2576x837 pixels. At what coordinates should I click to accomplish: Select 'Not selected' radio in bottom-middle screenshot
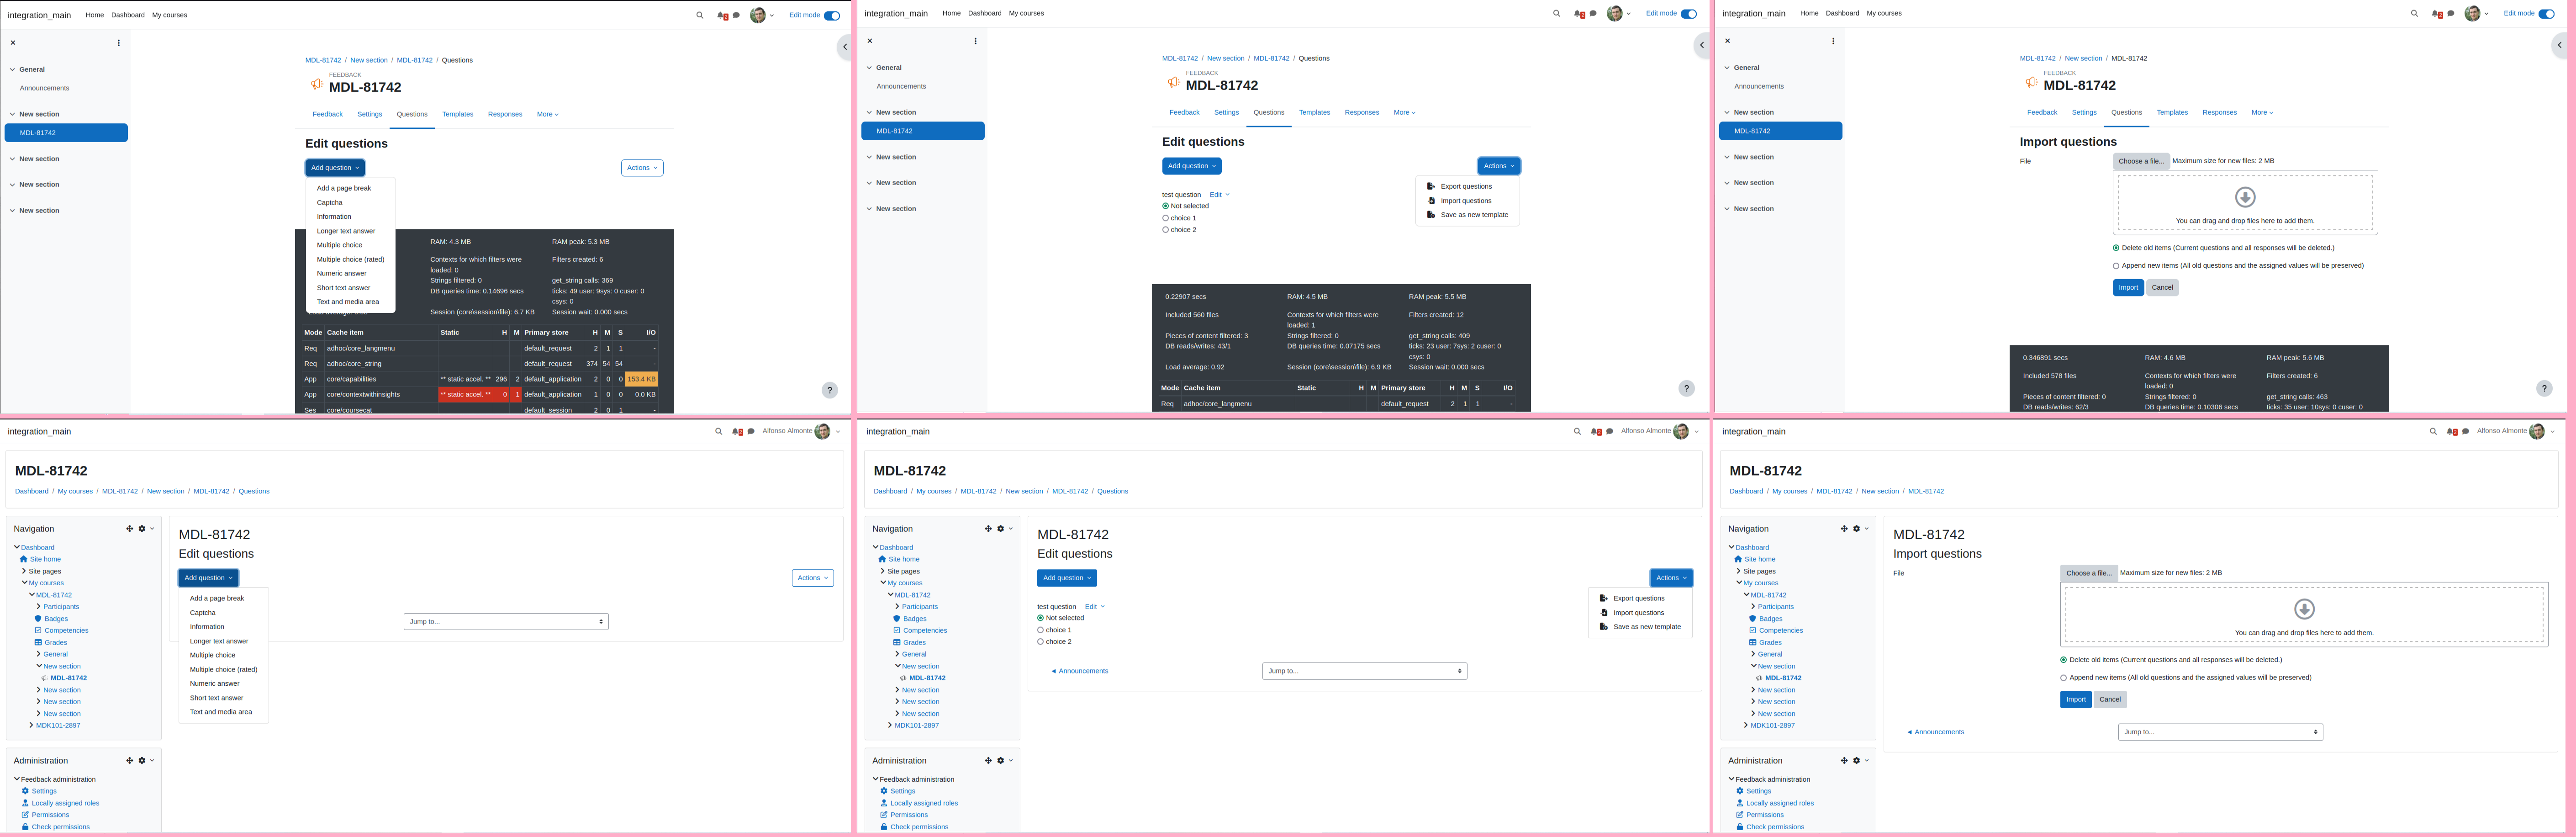pyautogui.click(x=1041, y=618)
